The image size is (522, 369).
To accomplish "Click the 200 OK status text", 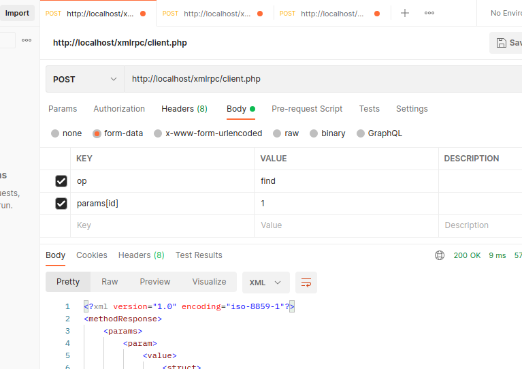I will pyautogui.click(x=467, y=255).
